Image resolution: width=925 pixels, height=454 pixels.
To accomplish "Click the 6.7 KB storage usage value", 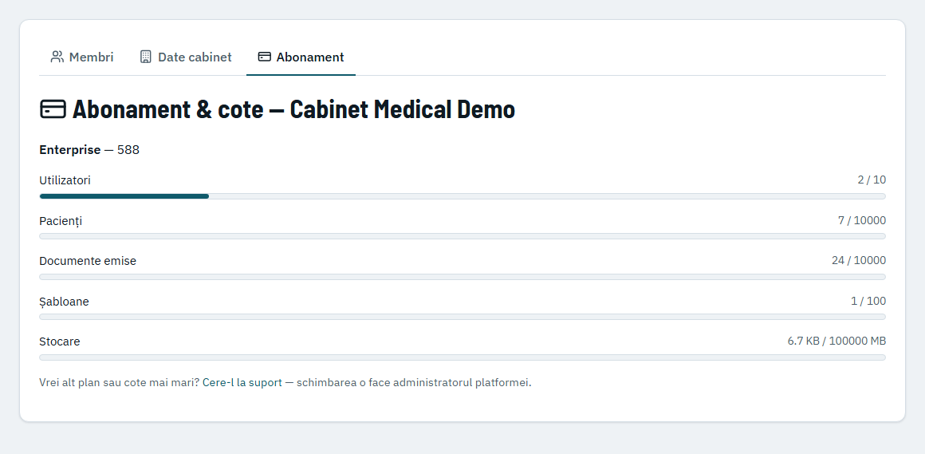I will coord(803,341).
